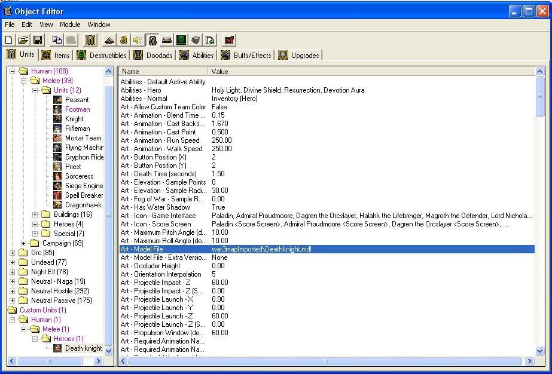Open the Object Manager cube icon

[196, 40]
